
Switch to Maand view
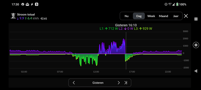[x=164, y=16]
